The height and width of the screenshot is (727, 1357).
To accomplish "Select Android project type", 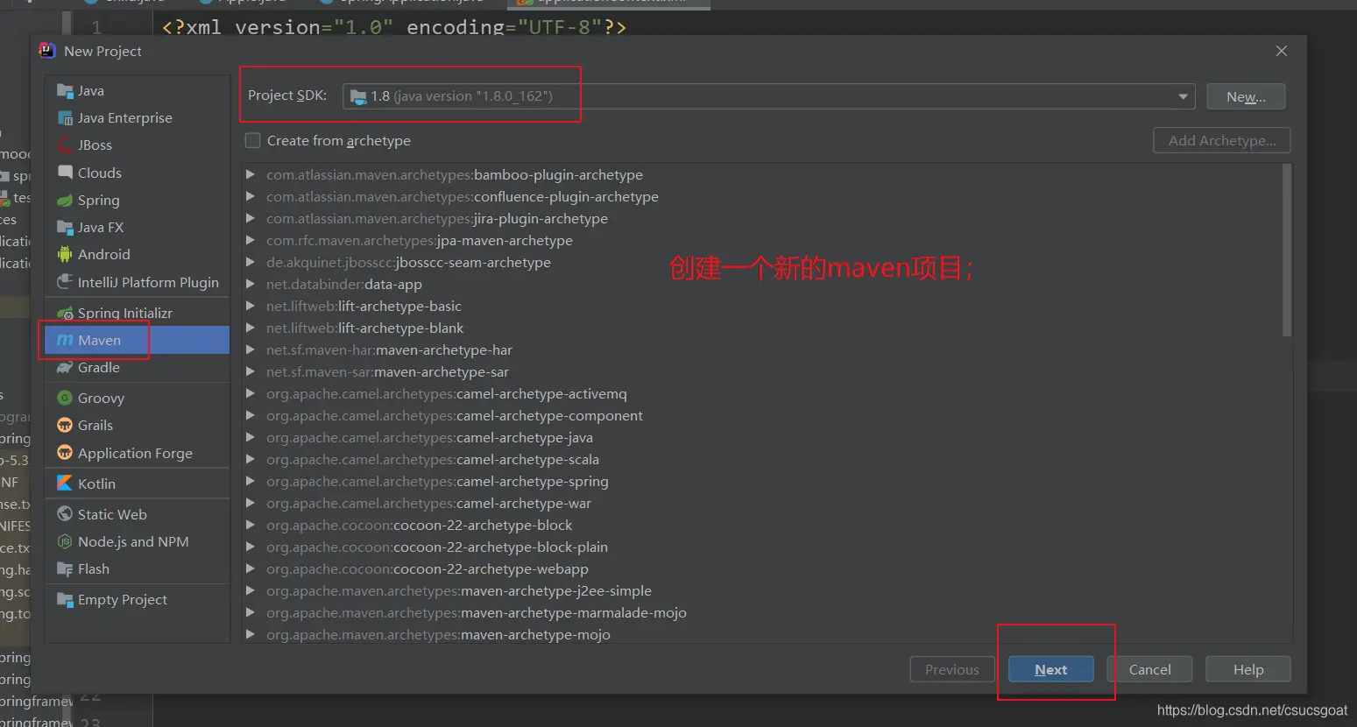I will (138, 254).
